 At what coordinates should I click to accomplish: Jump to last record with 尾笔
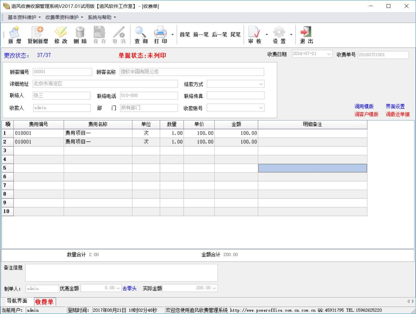(x=235, y=34)
